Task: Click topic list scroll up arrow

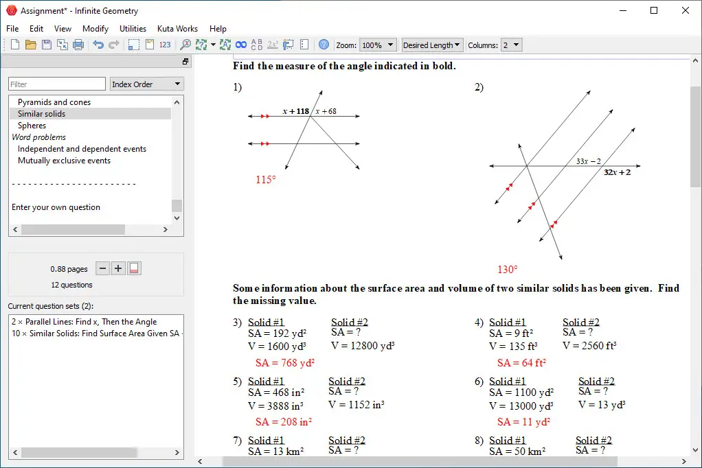Action: click(x=177, y=102)
